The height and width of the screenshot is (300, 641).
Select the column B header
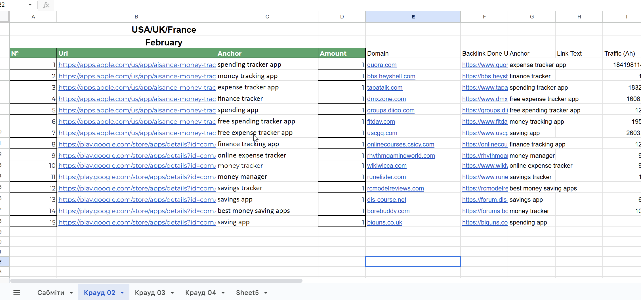(x=136, y=17)
